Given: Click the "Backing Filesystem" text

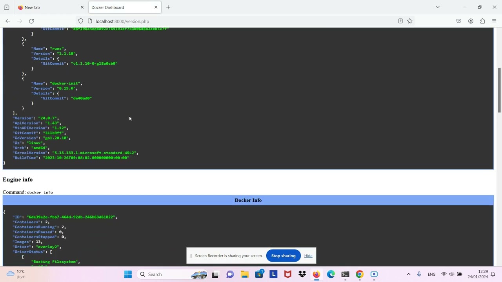Looking at the screenshot, I should click(x=55, y=262).
